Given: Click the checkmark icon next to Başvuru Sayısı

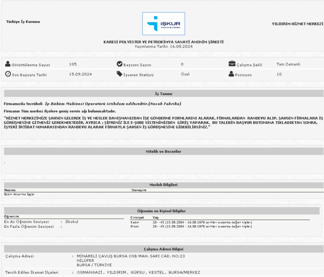Looking at the screenshot, I should [120, 64].
